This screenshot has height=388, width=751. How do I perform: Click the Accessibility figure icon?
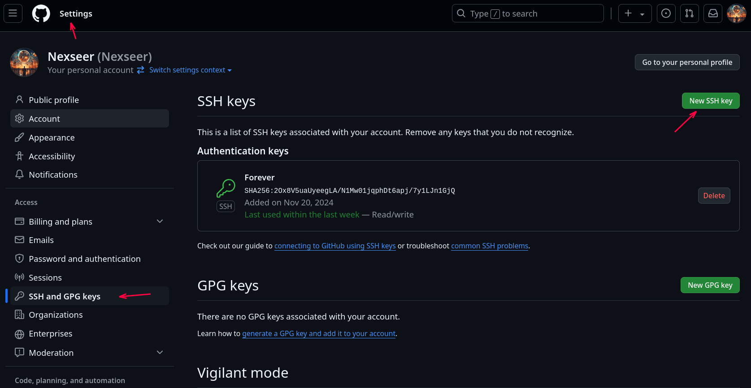tap(19, 156)
